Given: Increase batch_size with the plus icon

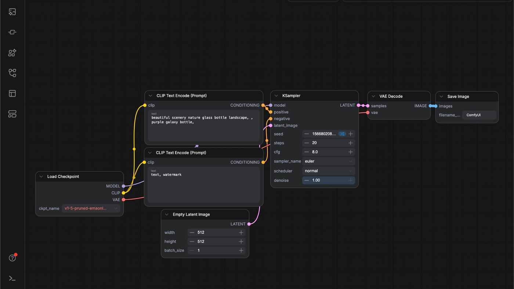Looking at the screenshot, I should (x=241, y=250).
